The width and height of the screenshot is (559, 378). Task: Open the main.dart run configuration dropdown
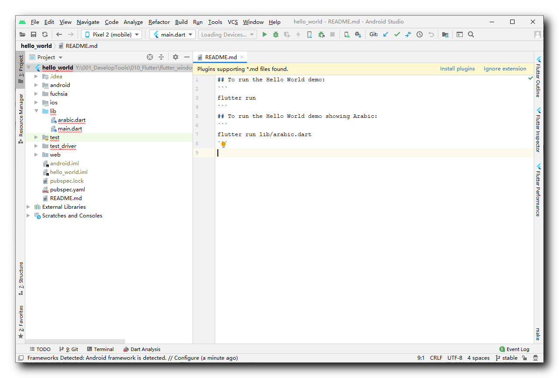[173, 34]
